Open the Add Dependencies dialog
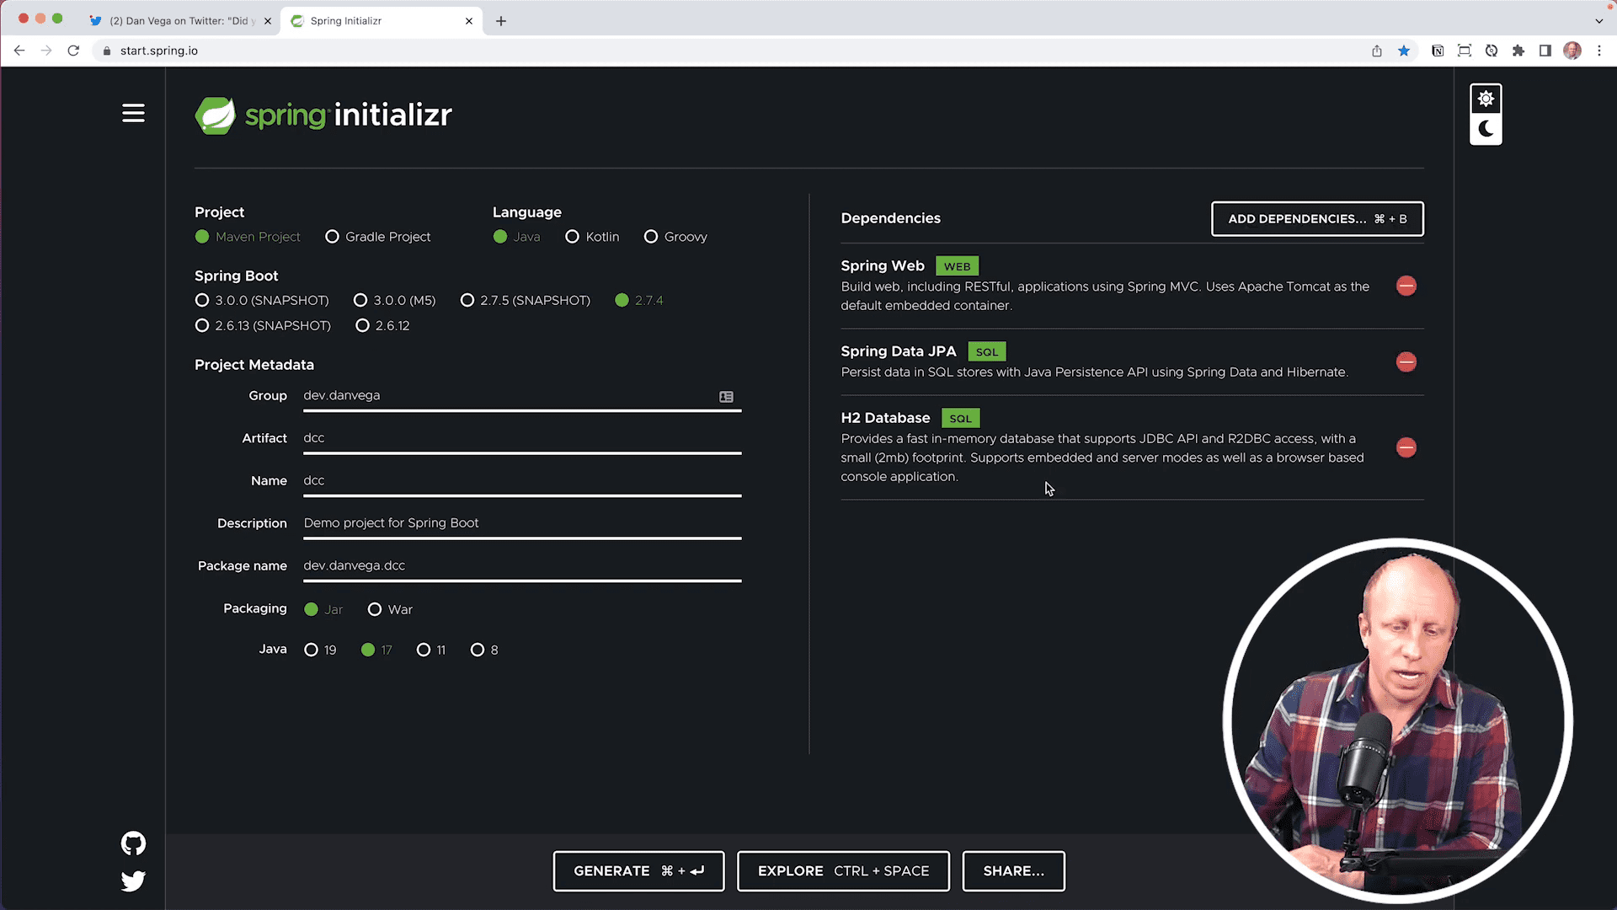 (x=1316, y=218)
